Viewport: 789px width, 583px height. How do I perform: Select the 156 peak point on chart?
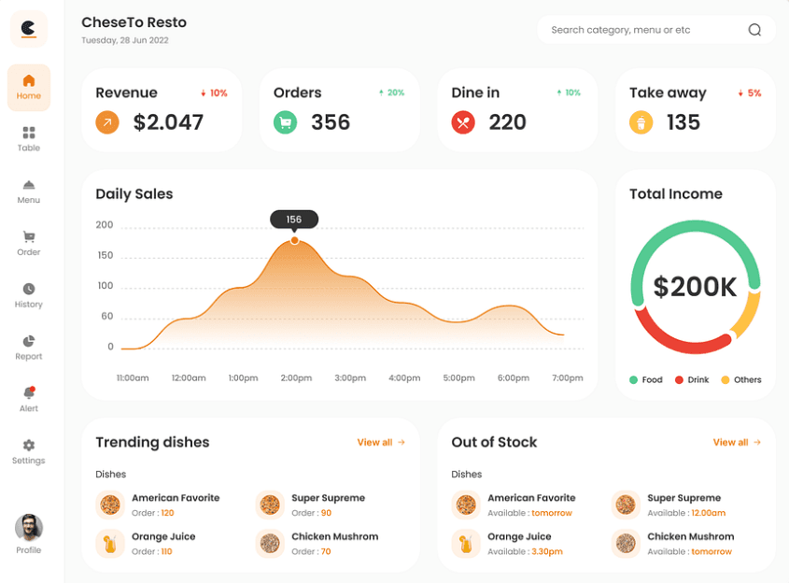pos(294,241)
